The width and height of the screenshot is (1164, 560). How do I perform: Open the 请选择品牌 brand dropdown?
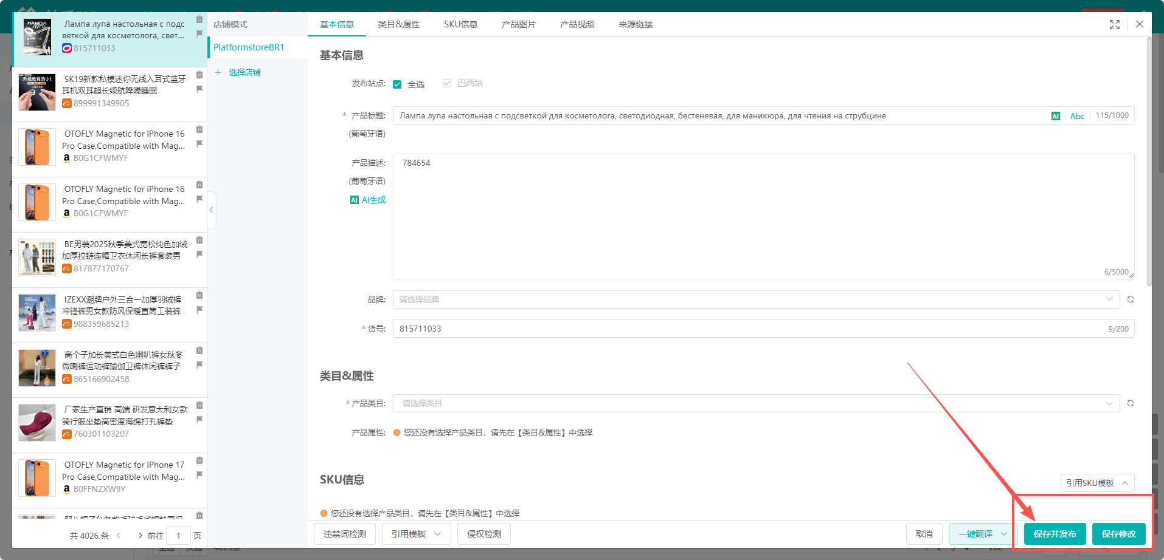(x=754, y=299)
